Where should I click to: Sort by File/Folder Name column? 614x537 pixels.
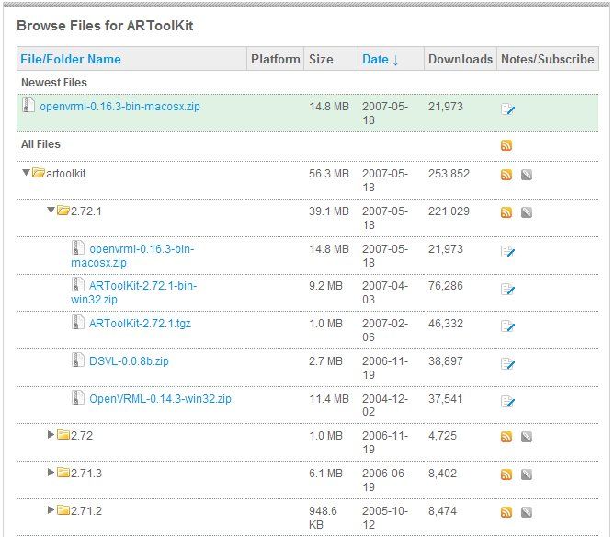pos(71,59)
